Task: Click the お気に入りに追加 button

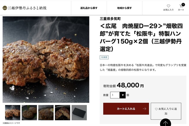Action: pyautogui.click(x=166, y=111)
